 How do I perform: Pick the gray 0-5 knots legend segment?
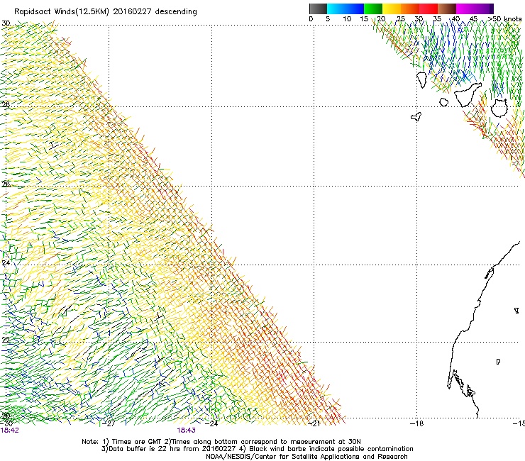tap(318, 9)
